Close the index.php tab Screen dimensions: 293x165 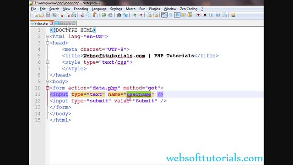(x=51, y=23)
